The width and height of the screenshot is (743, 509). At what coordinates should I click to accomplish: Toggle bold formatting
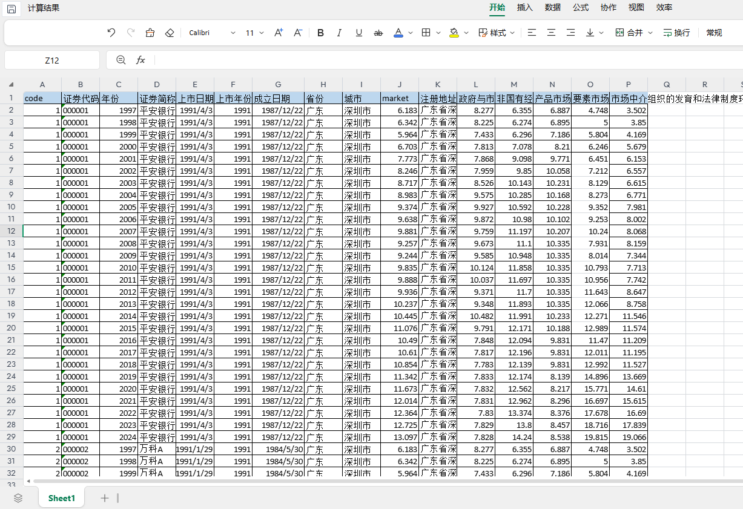320,33
